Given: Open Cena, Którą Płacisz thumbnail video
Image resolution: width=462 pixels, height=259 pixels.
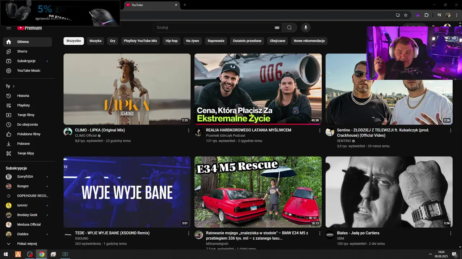Looking at the screenshot, I should coord(258,89).
